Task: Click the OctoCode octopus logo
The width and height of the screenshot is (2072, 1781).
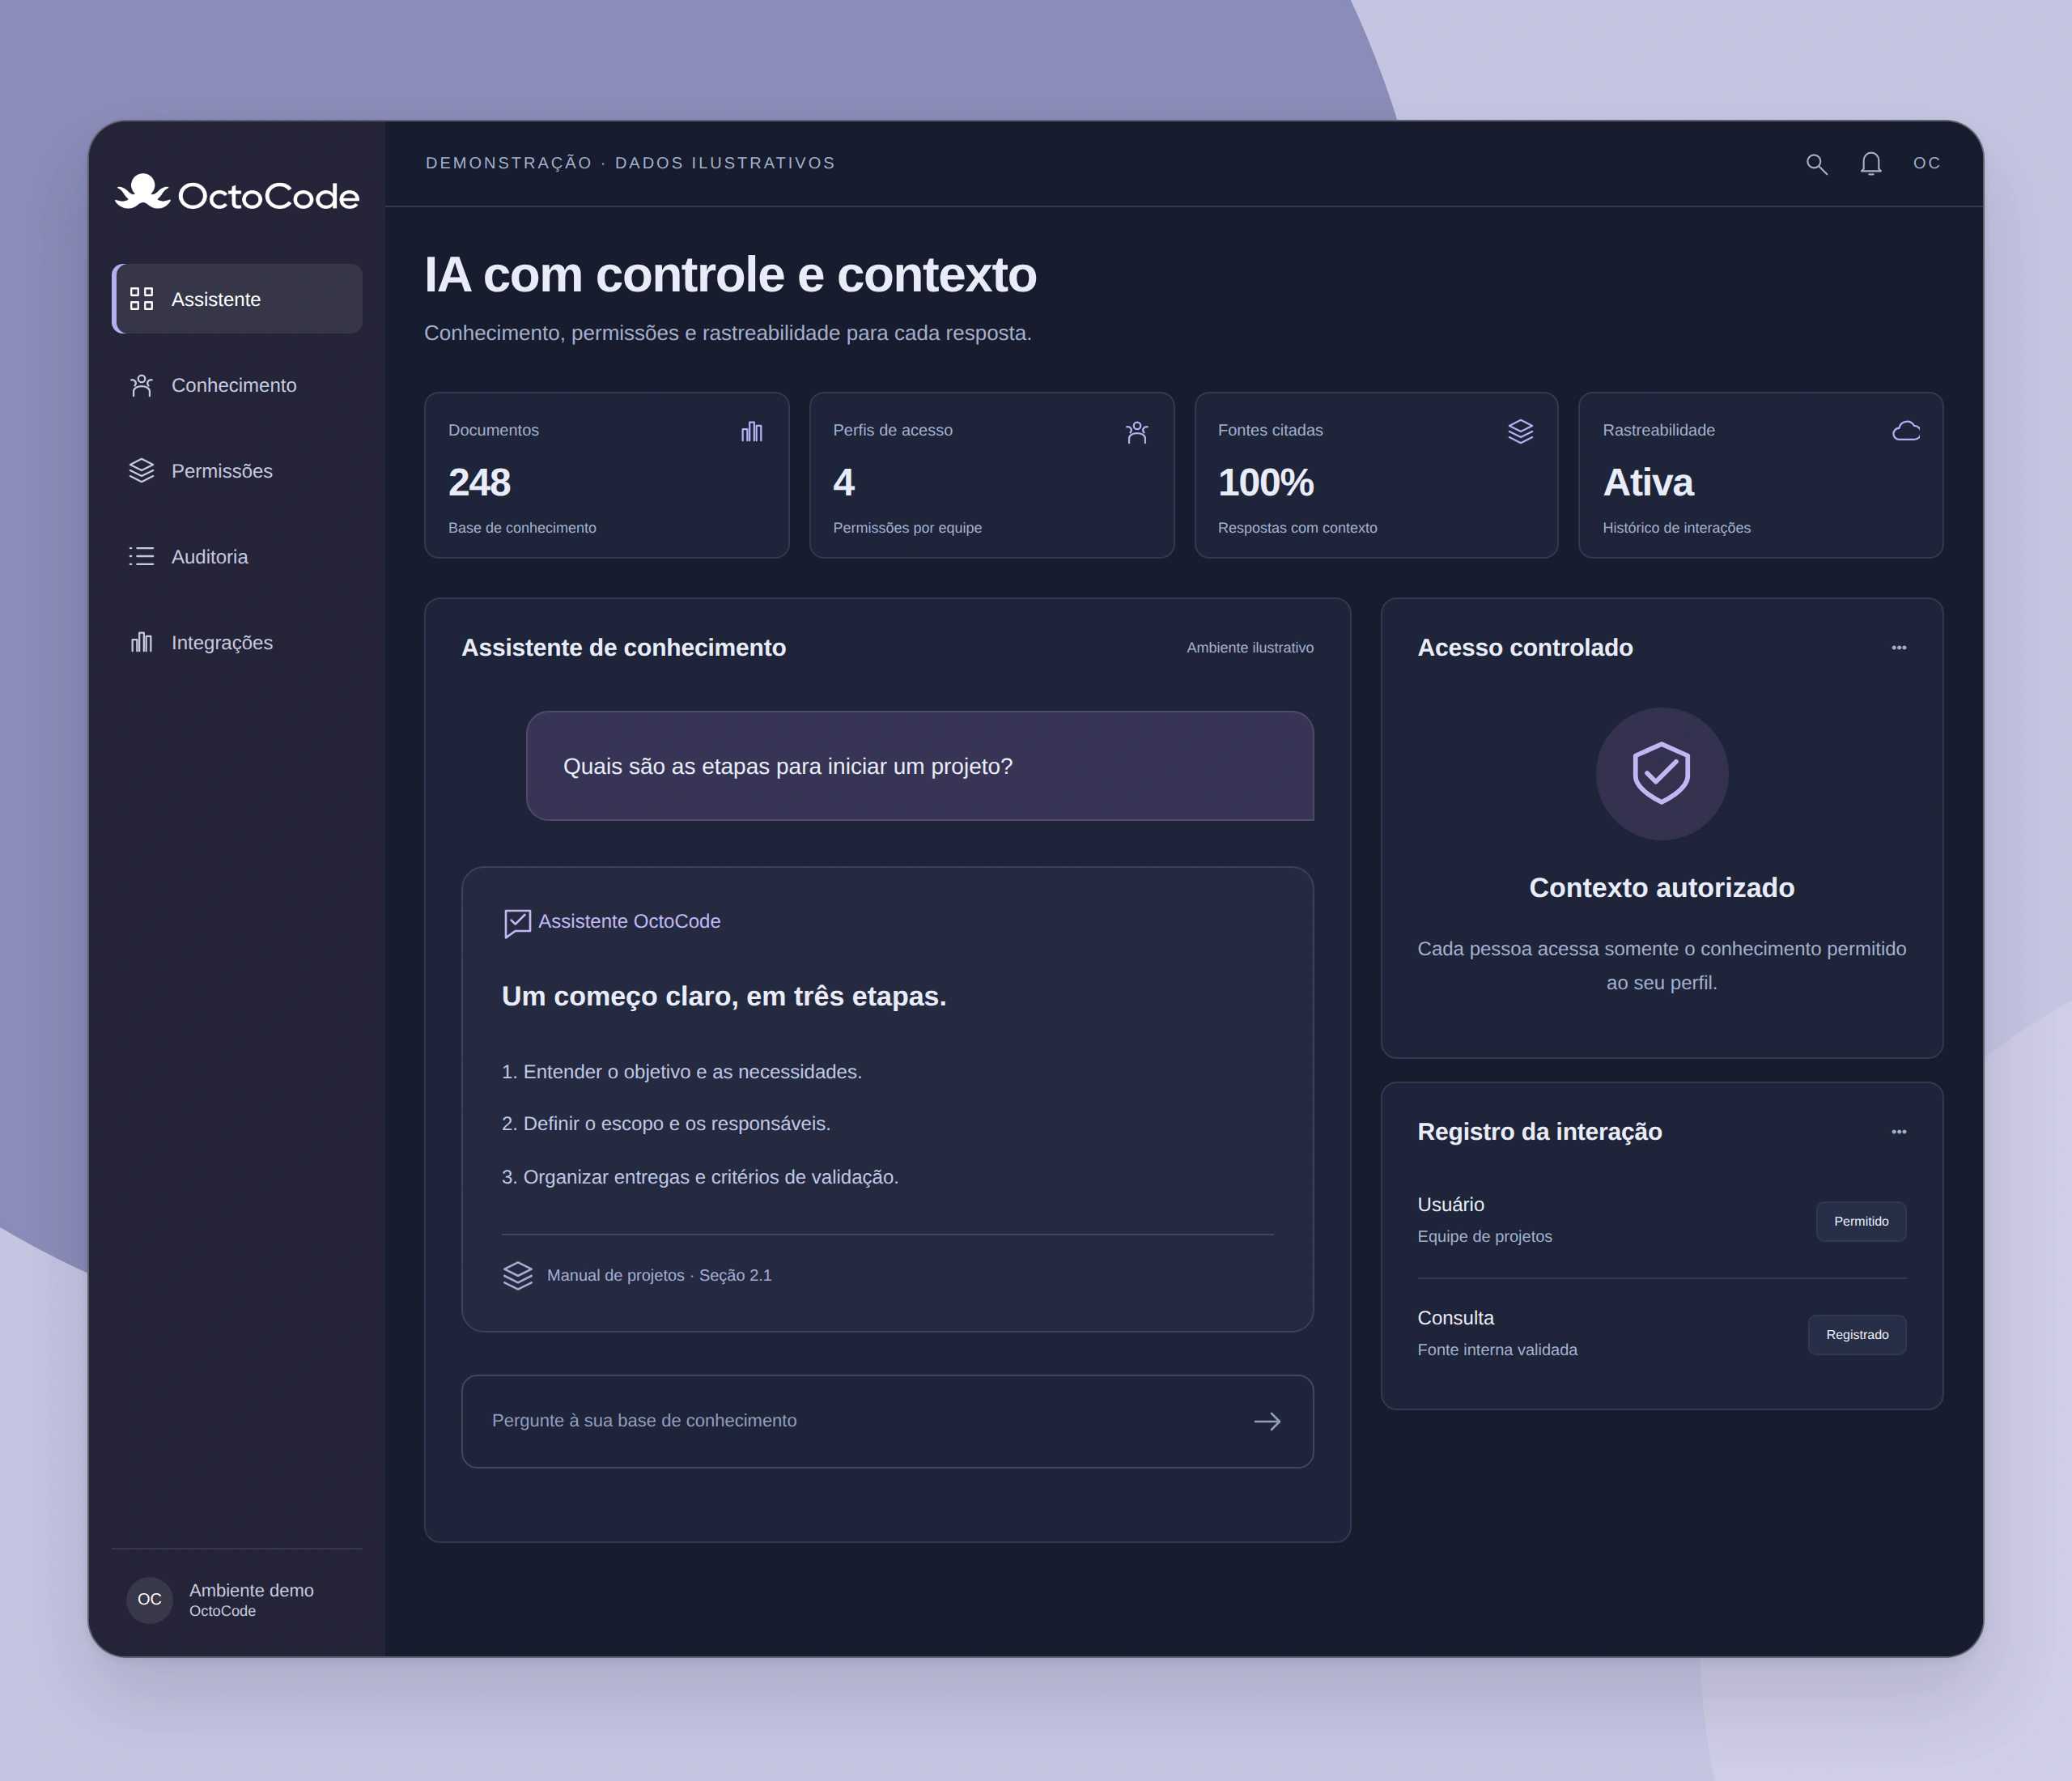Action: [237, 193]
